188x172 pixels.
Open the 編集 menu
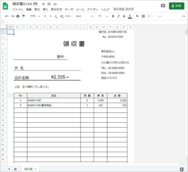pos(29,9)
